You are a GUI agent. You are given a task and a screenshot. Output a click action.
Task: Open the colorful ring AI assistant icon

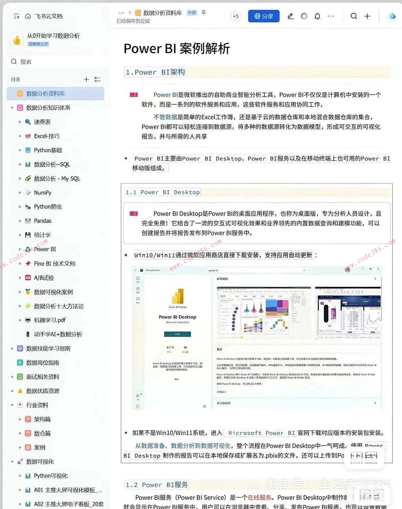point(304,16)
